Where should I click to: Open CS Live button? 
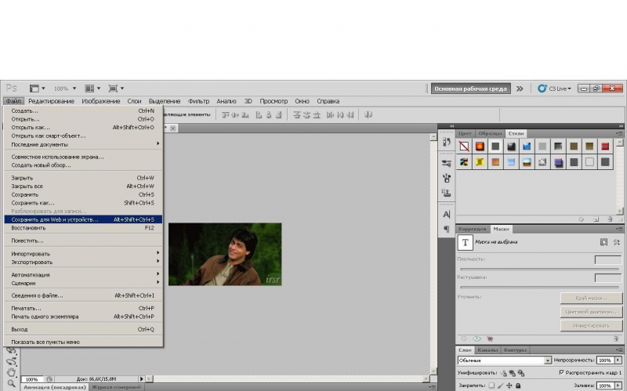pos(554,89)
